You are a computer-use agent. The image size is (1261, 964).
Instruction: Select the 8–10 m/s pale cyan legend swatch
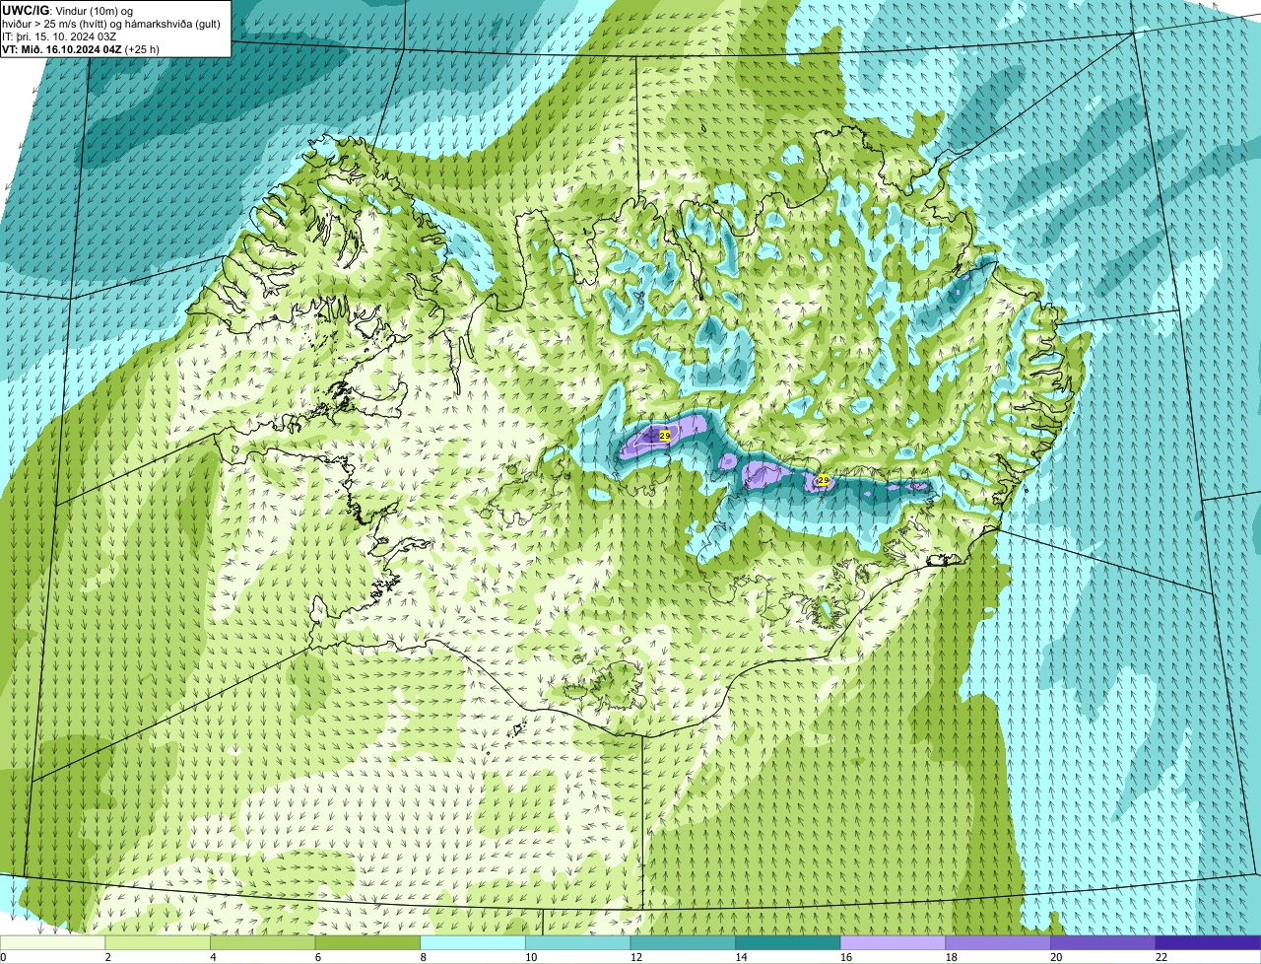pos(473,942)
